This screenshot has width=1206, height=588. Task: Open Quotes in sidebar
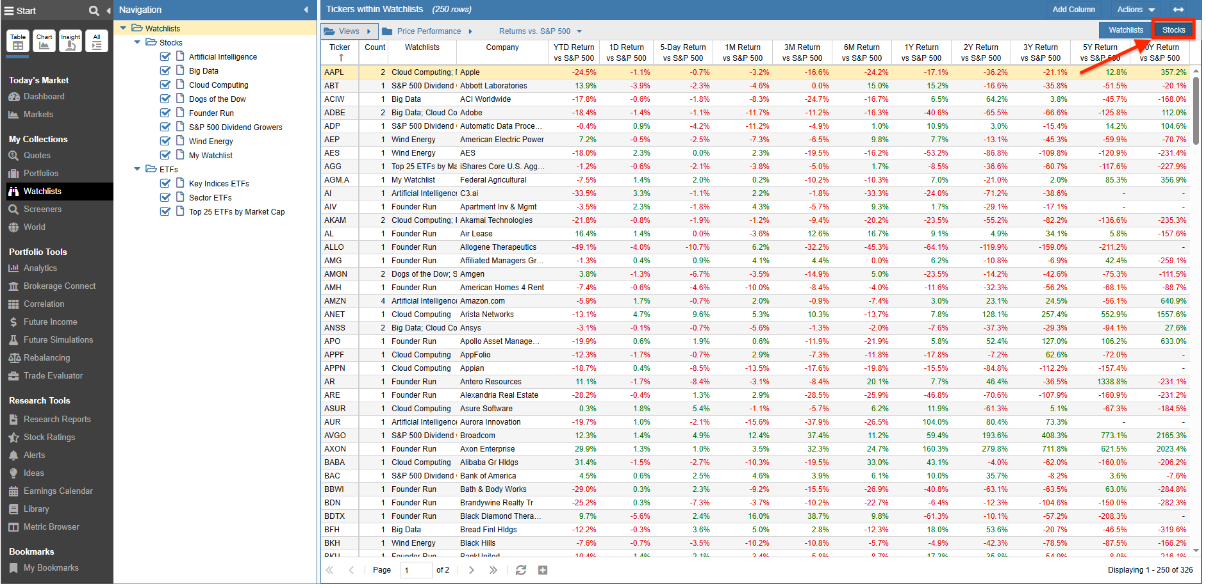(37, 156)
